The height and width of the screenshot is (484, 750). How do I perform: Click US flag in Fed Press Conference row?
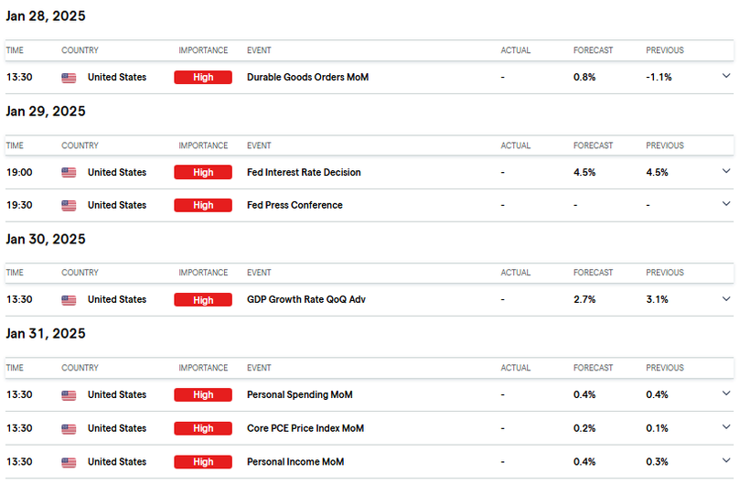pyautogui.click(x=69, y=205)
